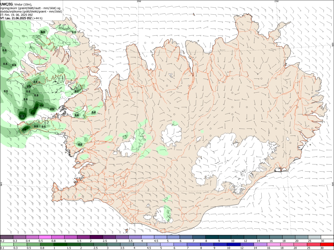Viewport: 334px width, 250px height.
Task: Click the white 30 swatch in upper legend
Action: (x=327, y=237)
